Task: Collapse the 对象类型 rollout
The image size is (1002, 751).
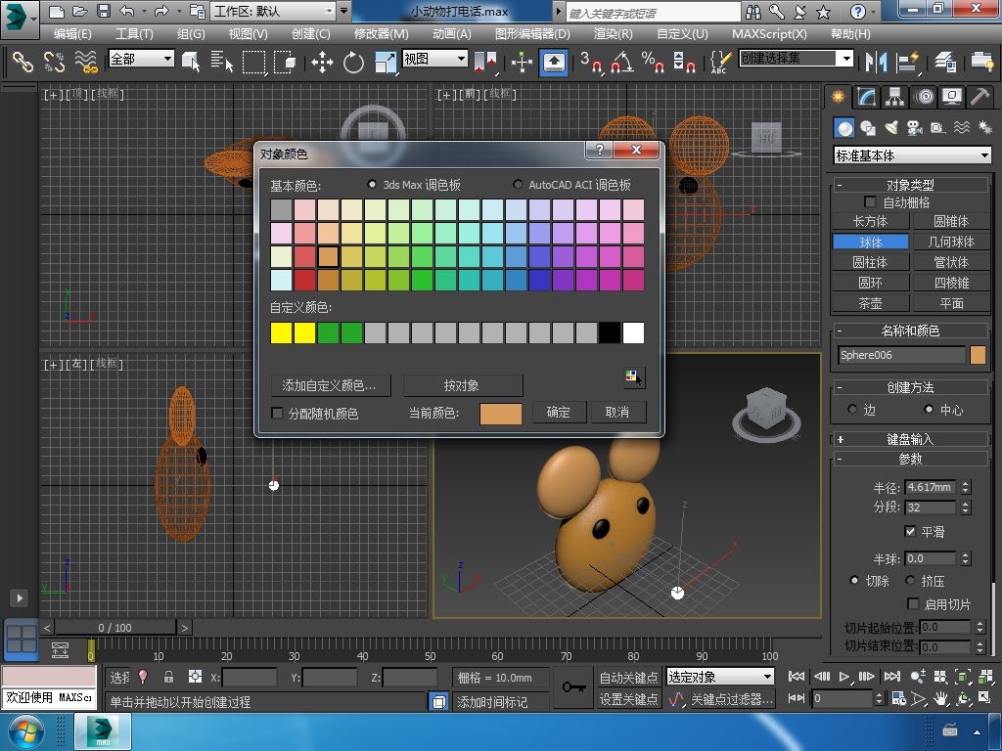Action: coord(910,185)
